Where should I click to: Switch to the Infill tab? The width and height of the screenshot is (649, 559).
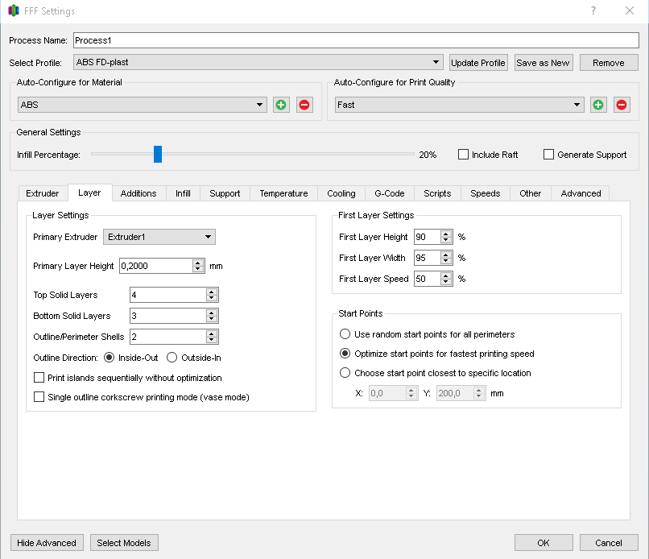coord(183,193)
